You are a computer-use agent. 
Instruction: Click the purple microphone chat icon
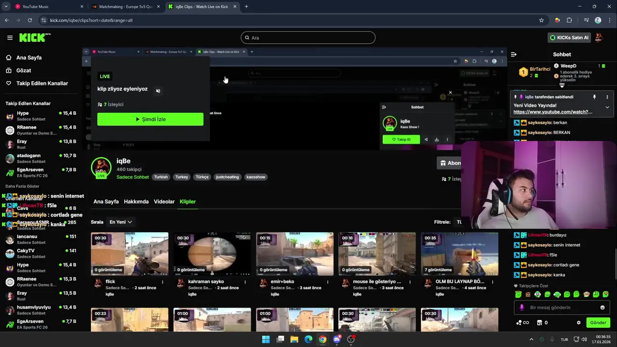(522, 307)
